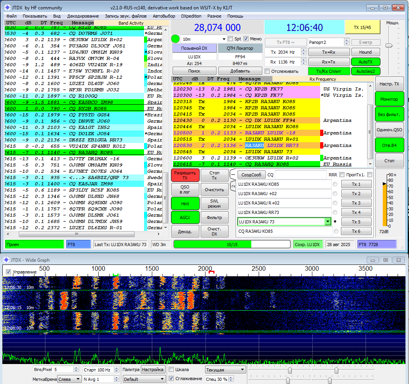The height and width of the screenshot is (384, 409).
Task: Adjust top-right Wide Graph slider
Action: coord(337,370)
